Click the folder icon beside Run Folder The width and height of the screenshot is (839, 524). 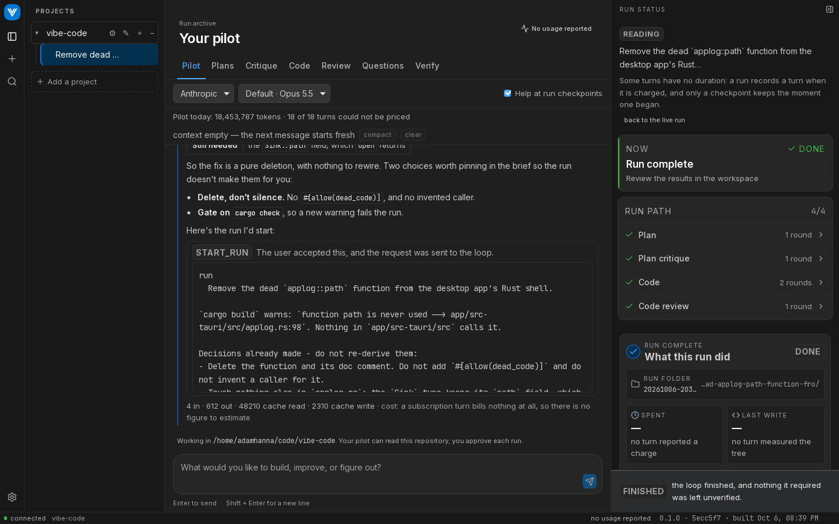coord(636,384)
